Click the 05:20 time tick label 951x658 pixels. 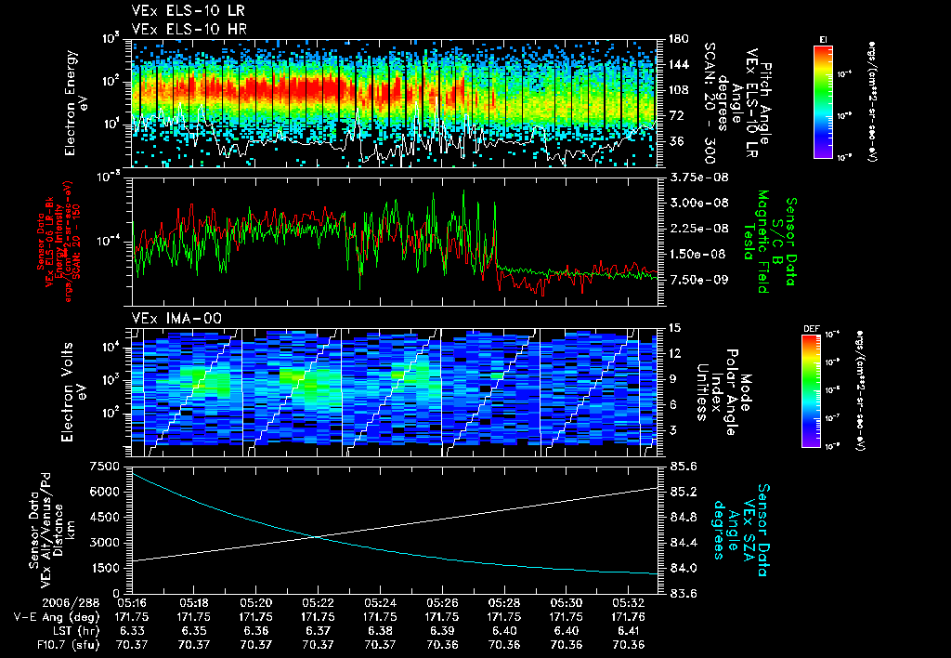pos(256,603)
